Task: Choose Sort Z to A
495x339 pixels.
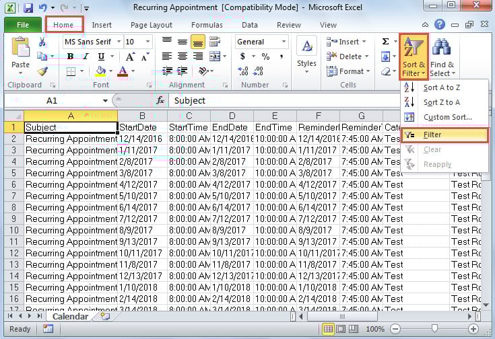Action: (x=442, y=102)
